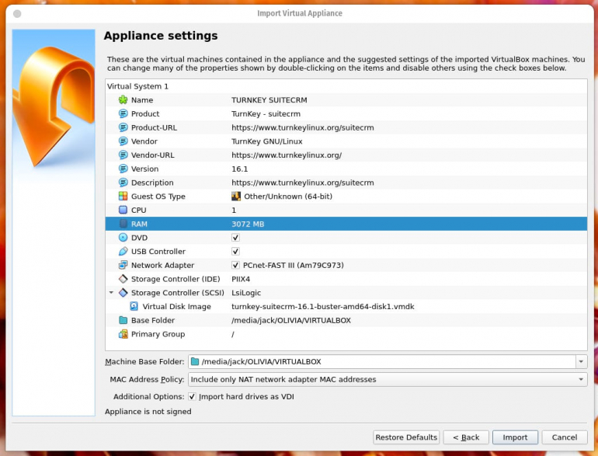Click the Base Folder icon
This screenshot has width=598, height=456.
(123, 320)
